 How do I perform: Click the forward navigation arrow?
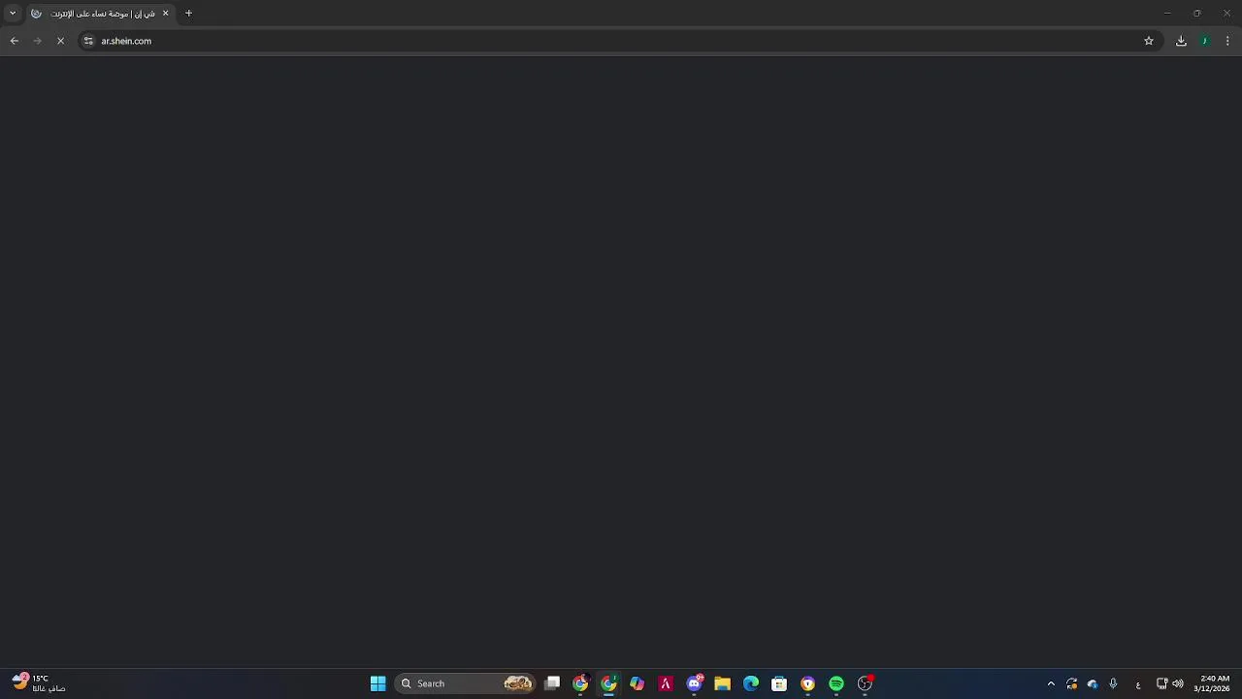tap(37, 41)
